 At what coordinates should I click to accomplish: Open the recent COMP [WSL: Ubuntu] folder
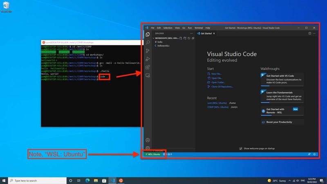(218, 107)
